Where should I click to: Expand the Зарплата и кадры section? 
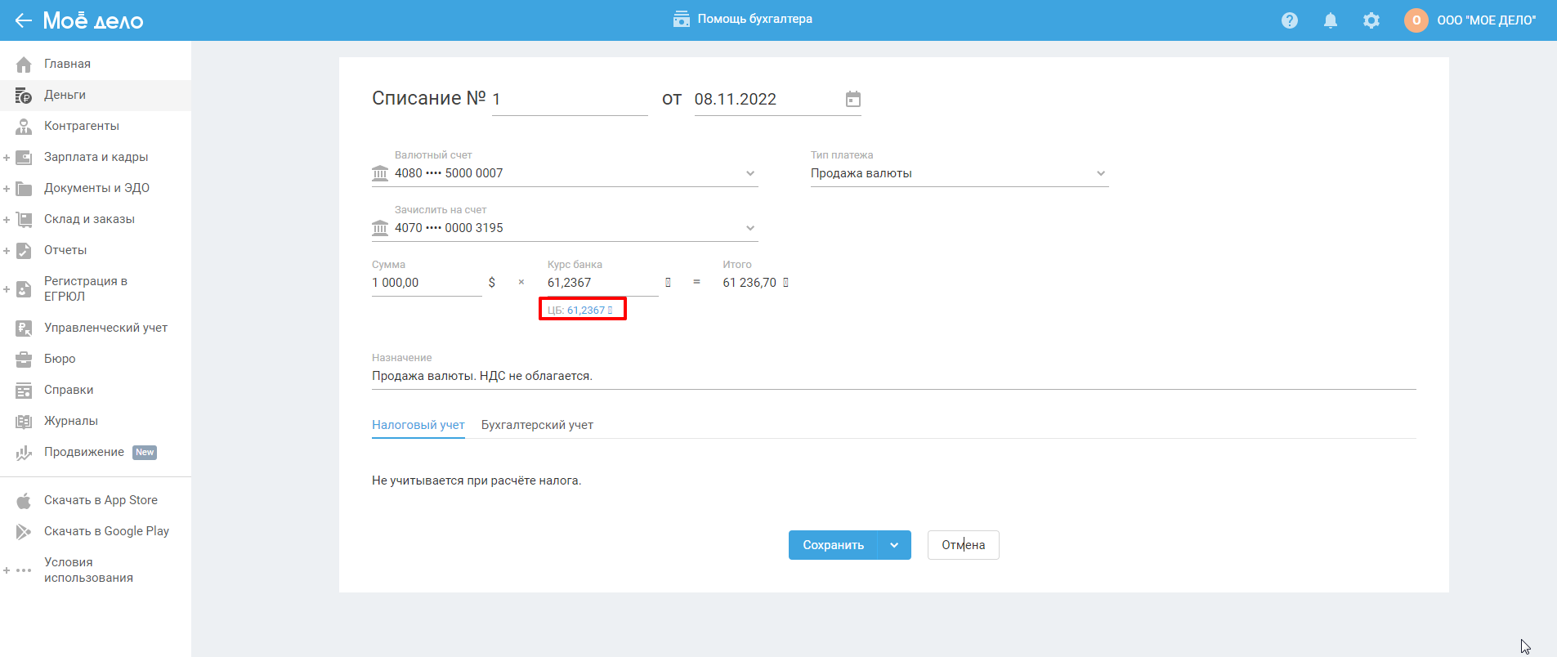[7, 157]
